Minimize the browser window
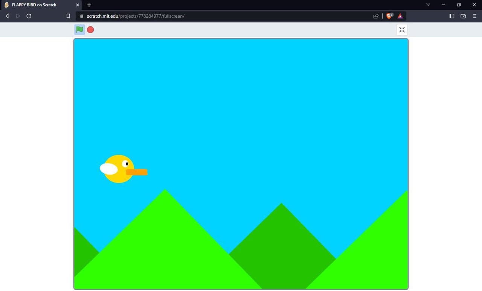Image resolution: width=482 pixels, height=291 pixels. 443,5
